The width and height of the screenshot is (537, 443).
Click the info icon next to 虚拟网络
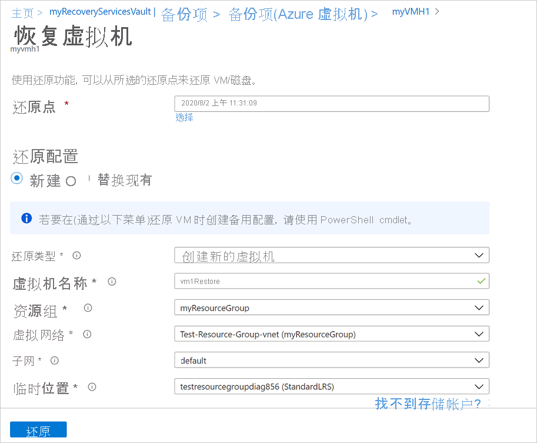point(86,334)
